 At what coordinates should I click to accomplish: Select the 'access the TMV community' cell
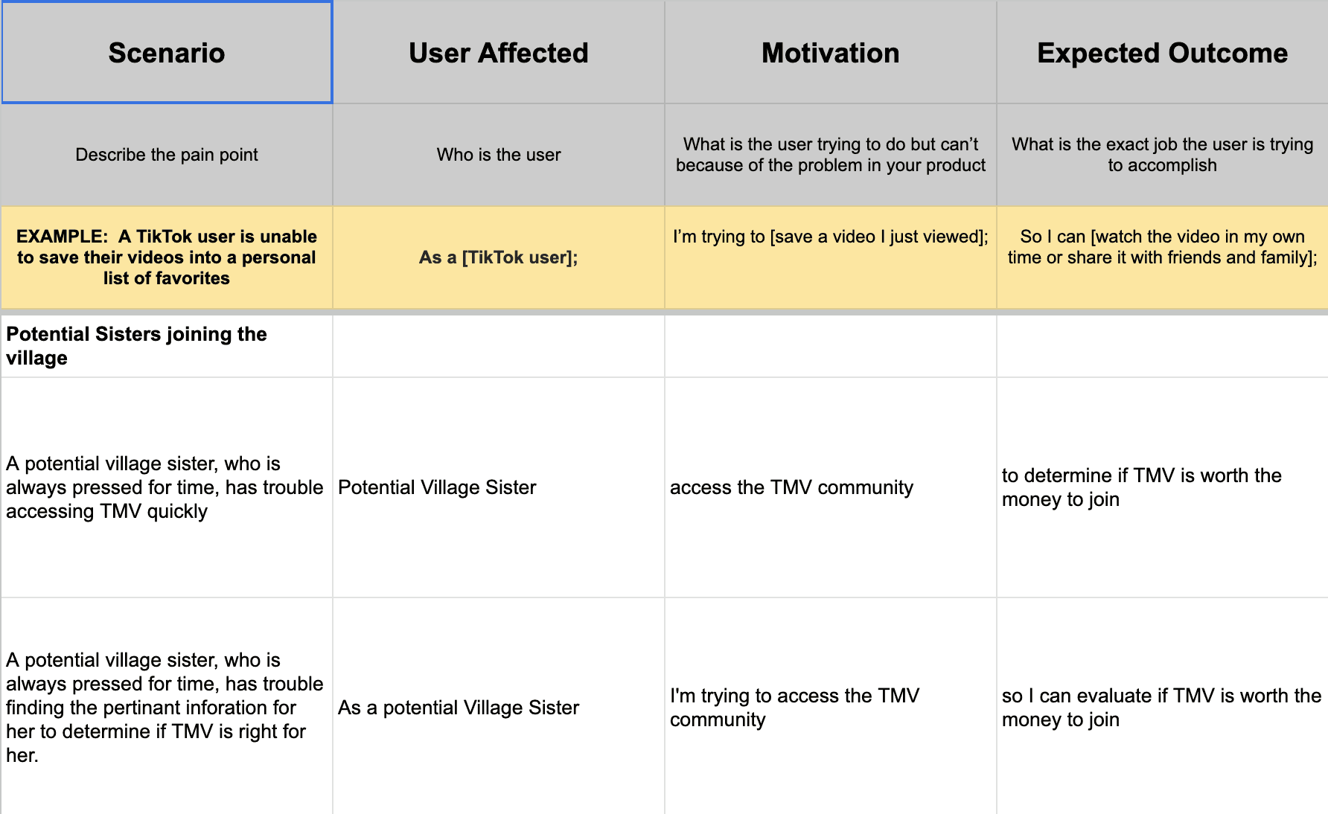coord(831,487)
